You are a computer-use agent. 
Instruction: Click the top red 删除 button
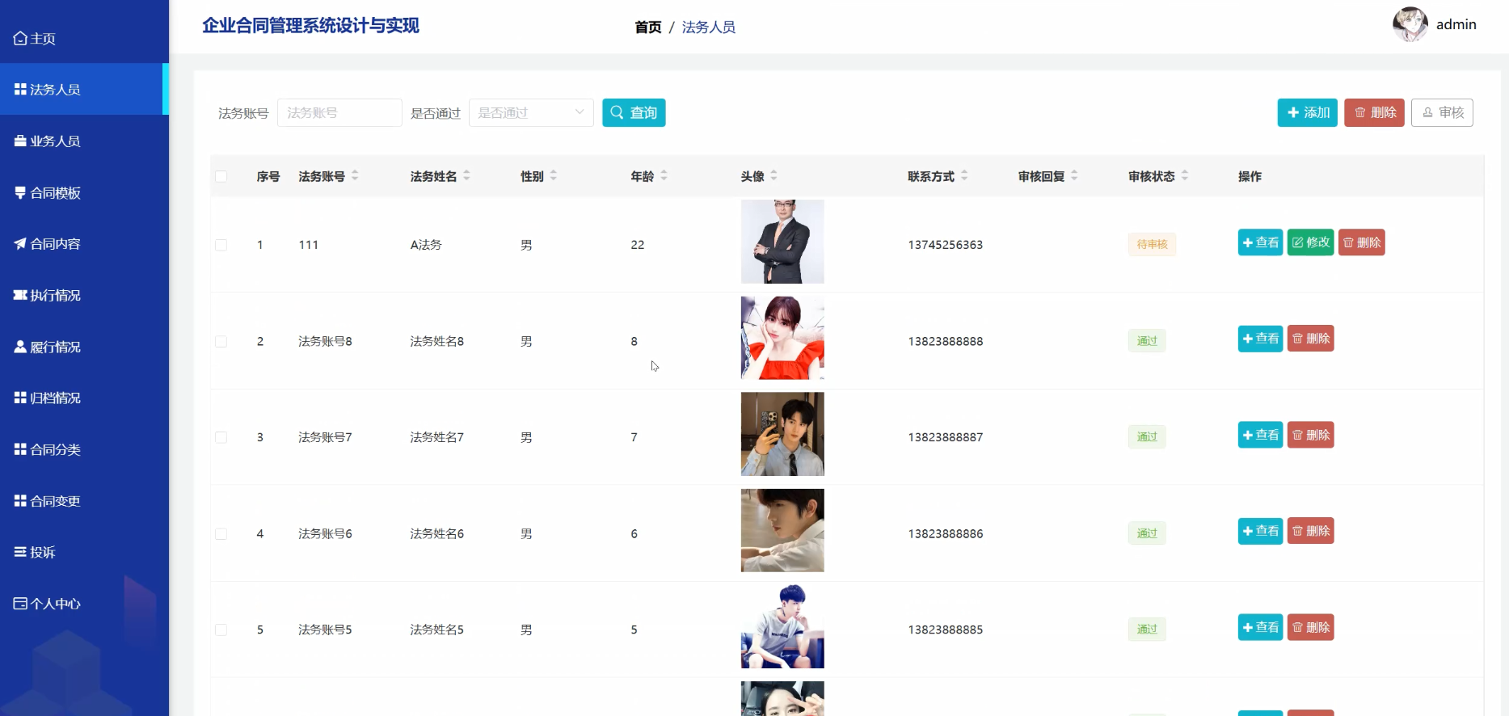(1374, 112)
